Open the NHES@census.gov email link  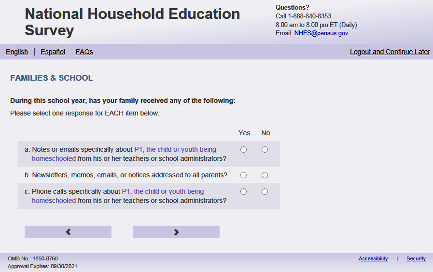point(321,33)
